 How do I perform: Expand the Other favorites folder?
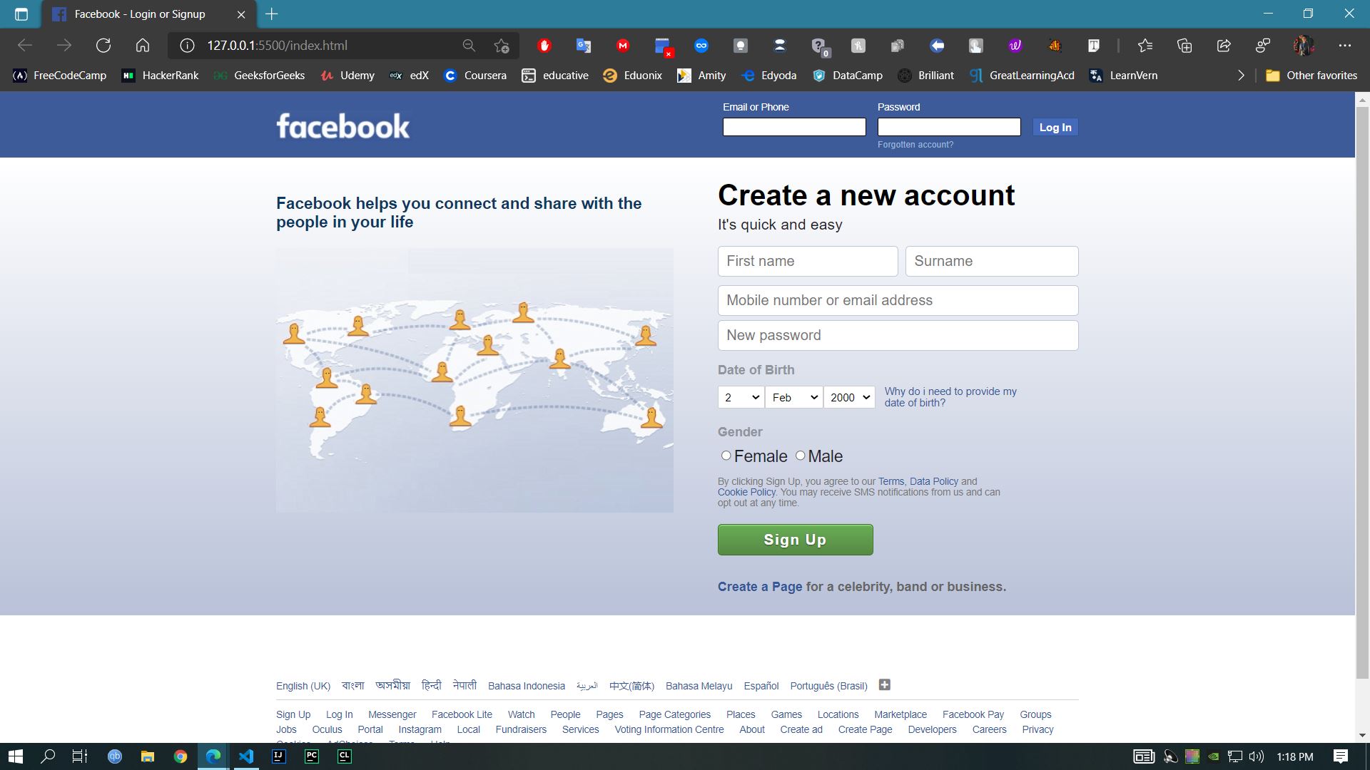pyautogui.click(x=1311, y=75)
